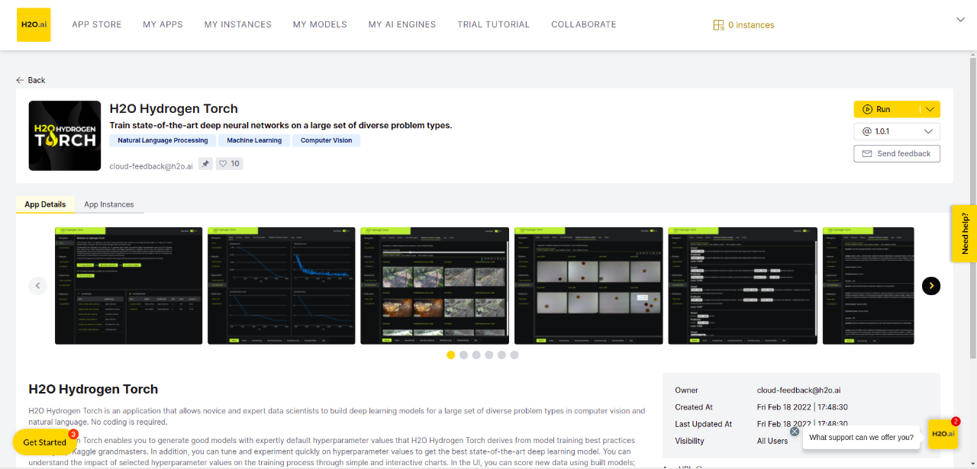The image size is (977, 469).
Task: Expand the Run button dropdown arrow
Action: (x=929, y=109)
